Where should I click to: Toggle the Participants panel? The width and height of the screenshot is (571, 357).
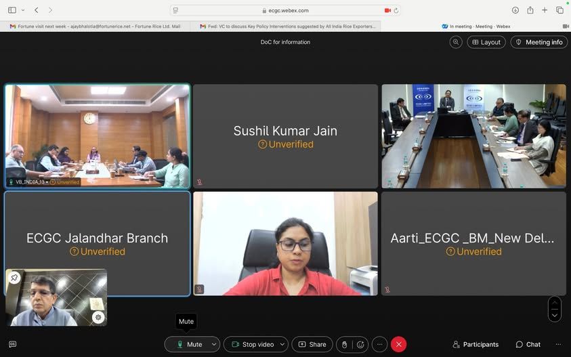[x=475, y=344]
